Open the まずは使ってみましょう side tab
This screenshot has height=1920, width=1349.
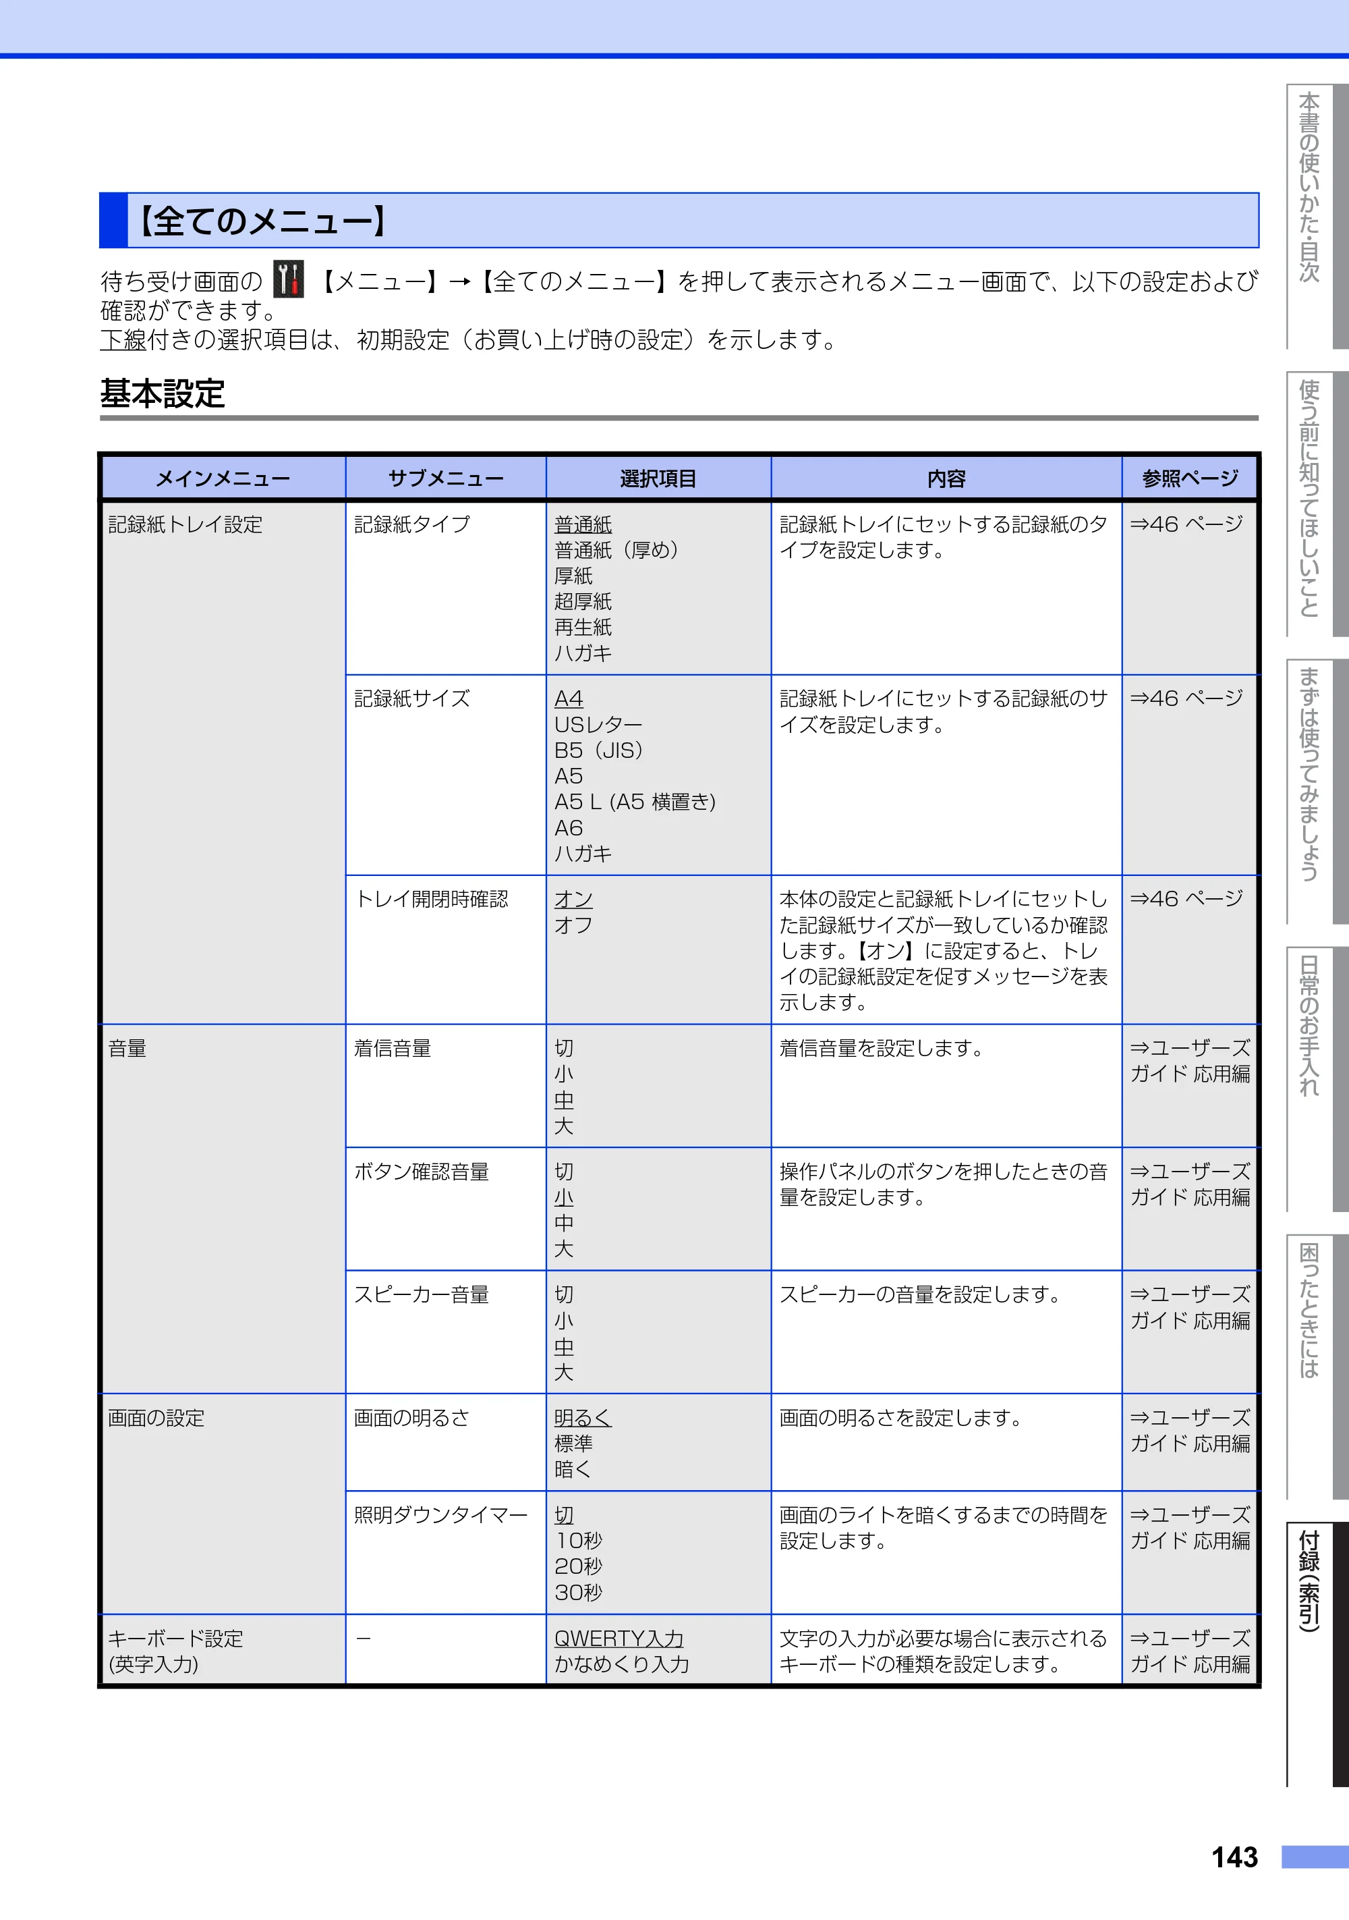(1317, 791)
